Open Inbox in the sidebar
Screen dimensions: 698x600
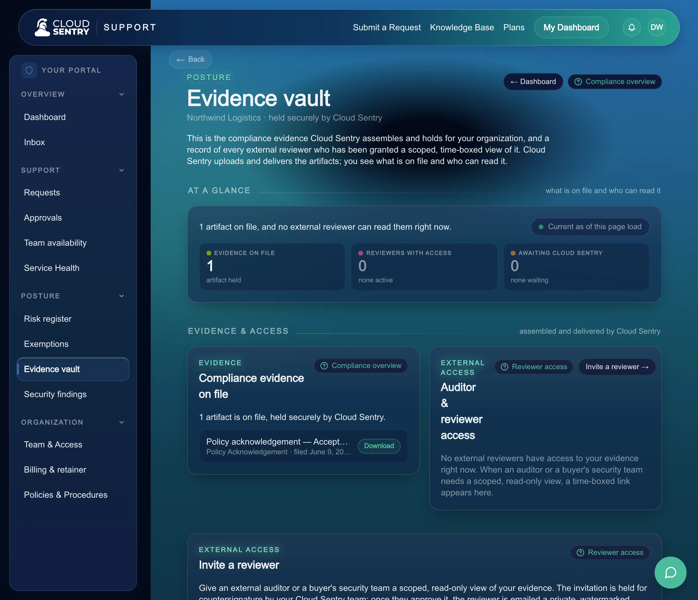tap(73, 142)
